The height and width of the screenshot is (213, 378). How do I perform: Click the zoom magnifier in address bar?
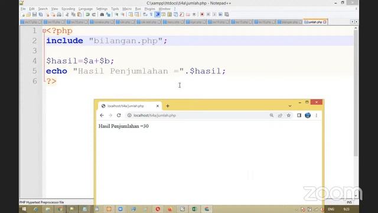tap(272, 115)
